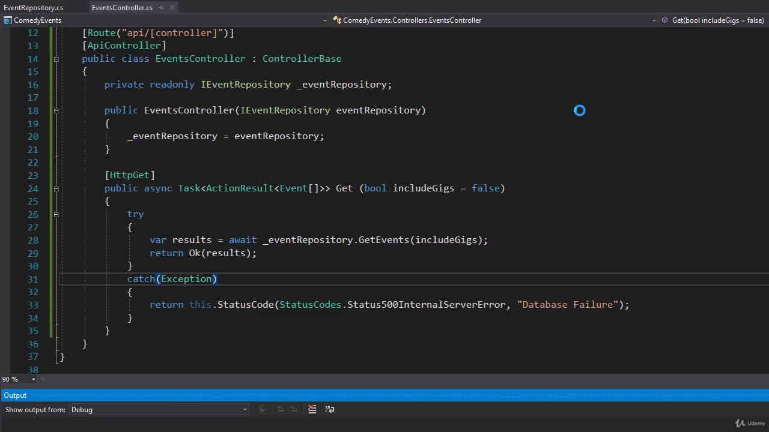Click the "Database Failure" string literal
The height and width of the screenshot is (432, 769).
click(x=568, y=305)
